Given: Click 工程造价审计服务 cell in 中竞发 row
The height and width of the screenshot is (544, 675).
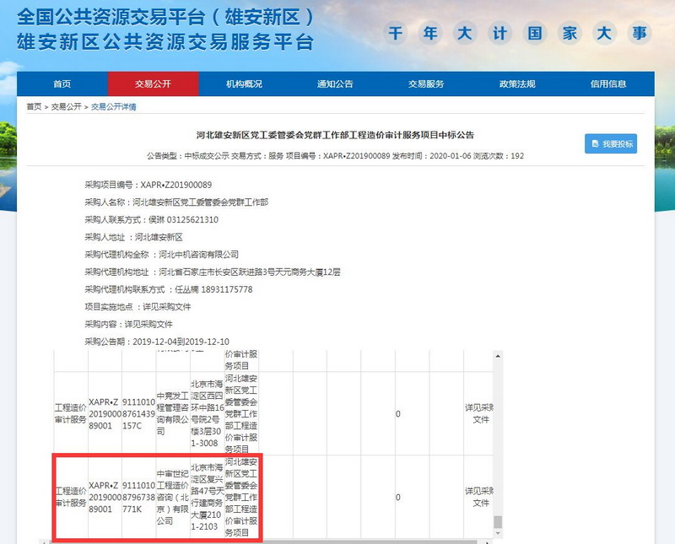Looking at the screenshot, I should click(x=71, y=413).
